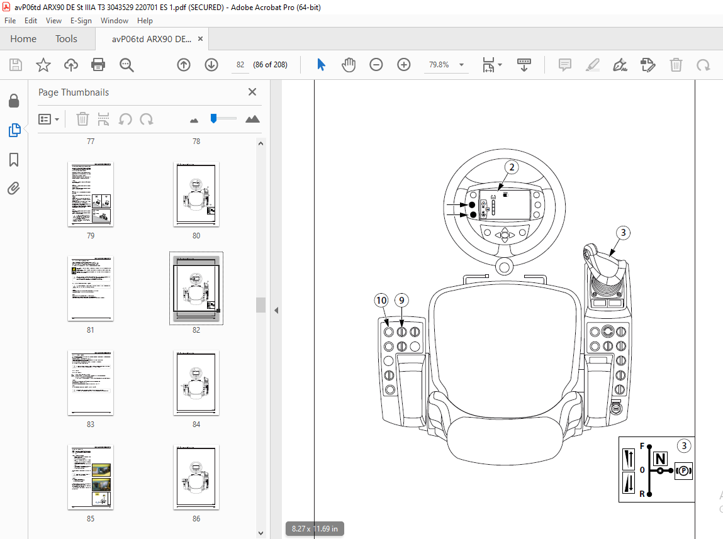Open the Sign document pen tool
This screenshot has width=723, height=539.
point(620,65)
